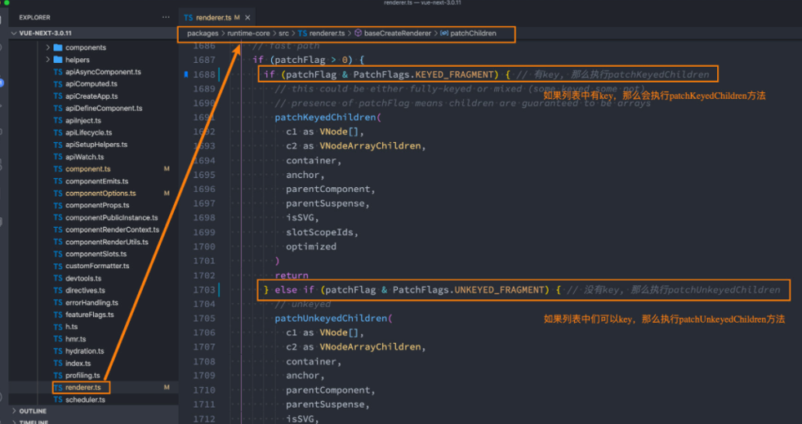Image resolution: width=802 pixels, height=424 pixels.
Task: Click the patchKeyedChildren call on line 1691
Action: (325, 118)
